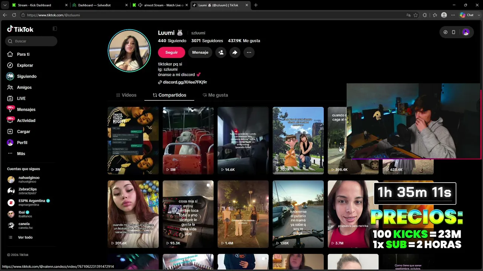Open the dog-on-bus video with 5M views

click(x=188, y=140)
